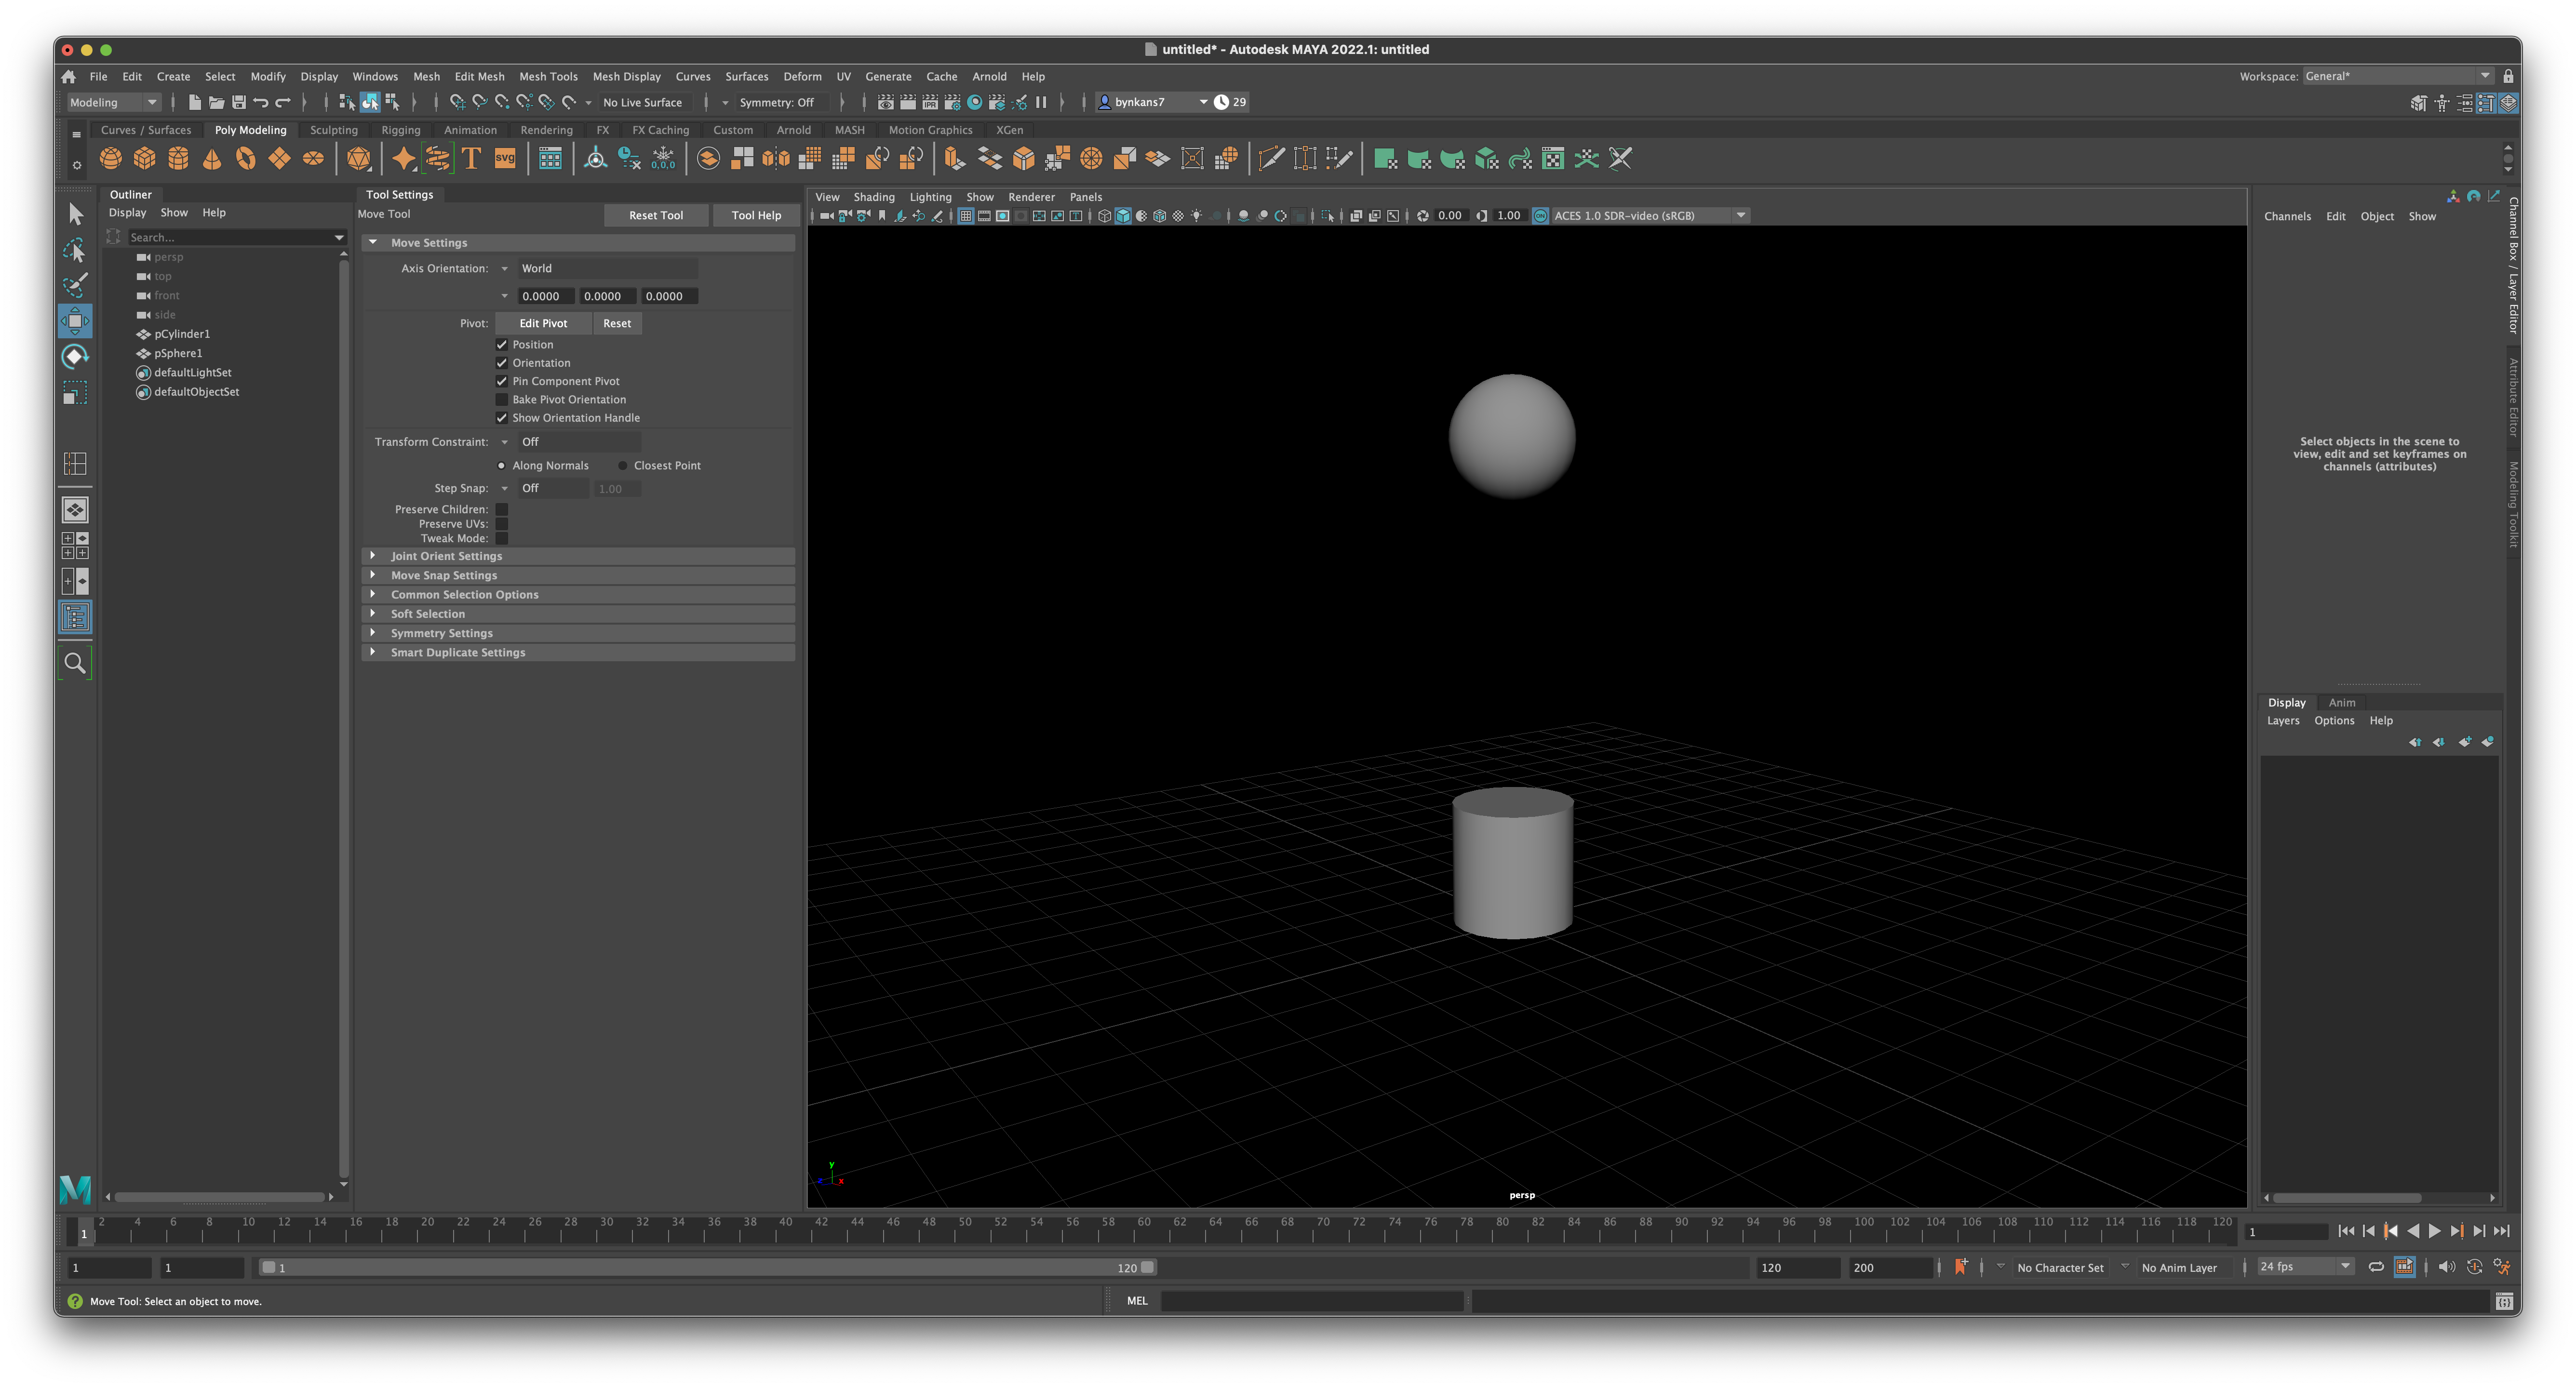
Task: Expand the Joint Orient Settings section
Action: click(578, 556)
